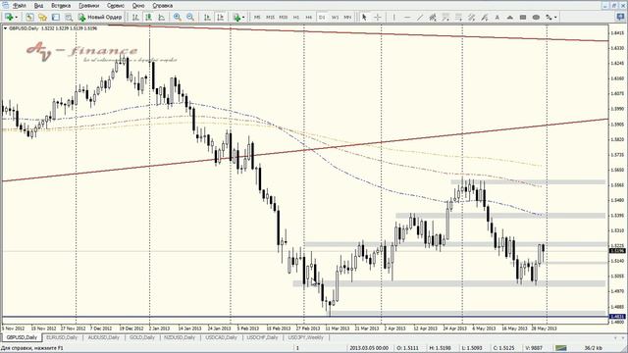The height and width of the screenshot is (353, 628).
Task: Select the D1 timeframe
Action: click(x=322, y=18)
